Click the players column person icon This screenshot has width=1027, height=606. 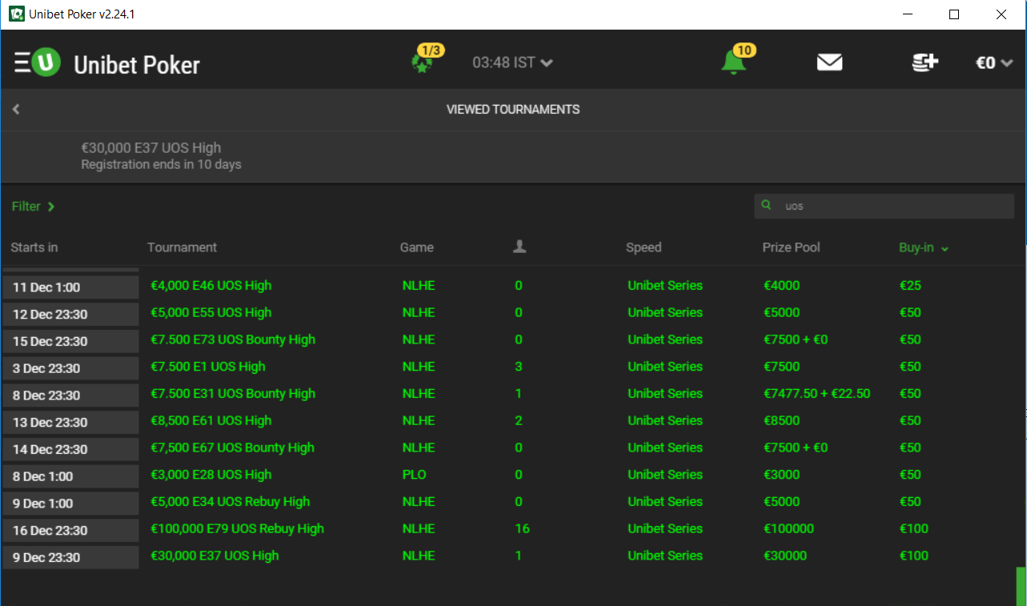(520, 247)
